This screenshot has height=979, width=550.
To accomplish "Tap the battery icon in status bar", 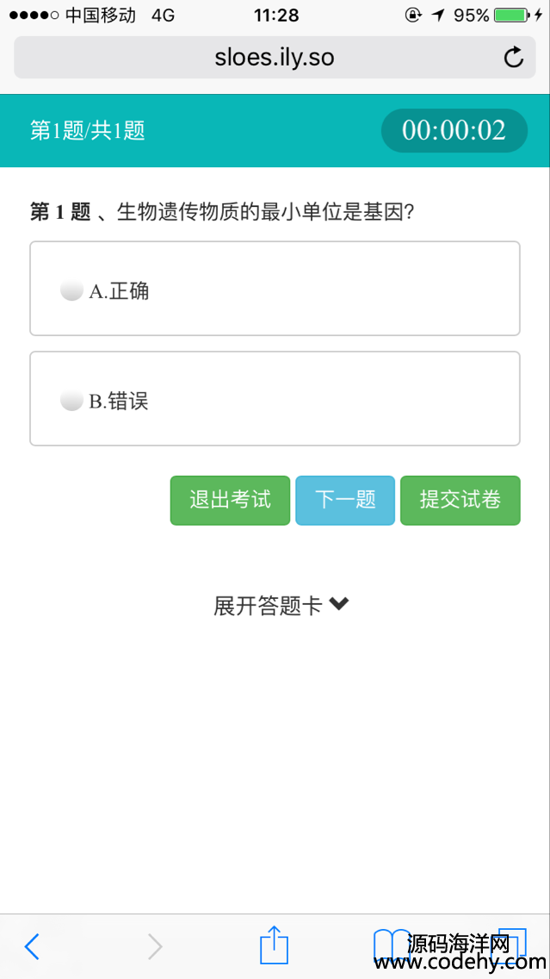I will point(511,16).
